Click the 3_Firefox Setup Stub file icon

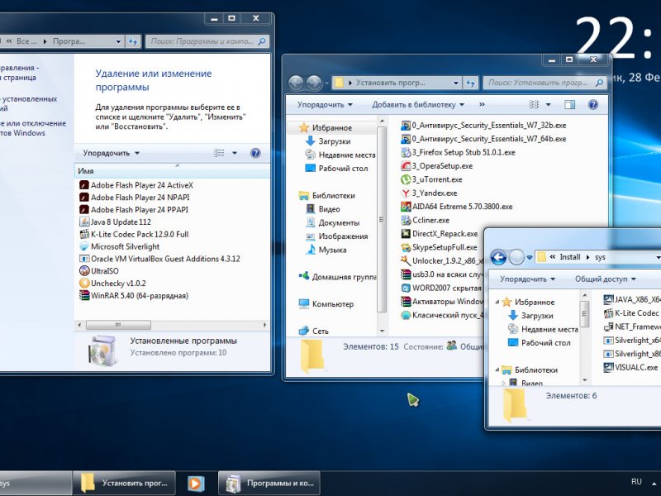406,152
